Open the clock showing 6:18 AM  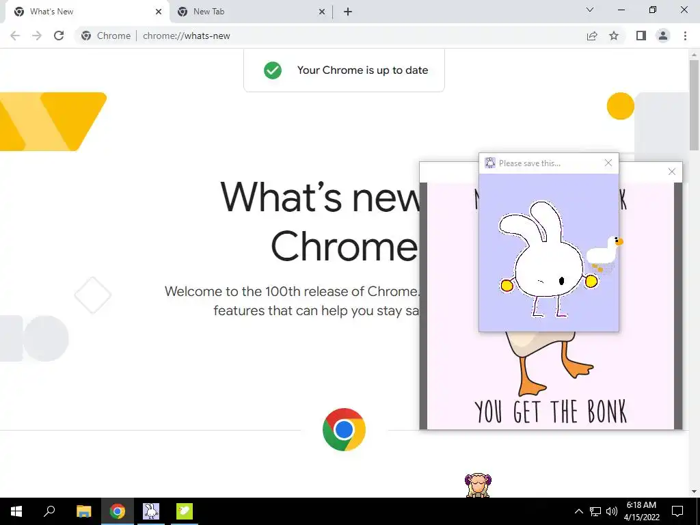[641, 511]
